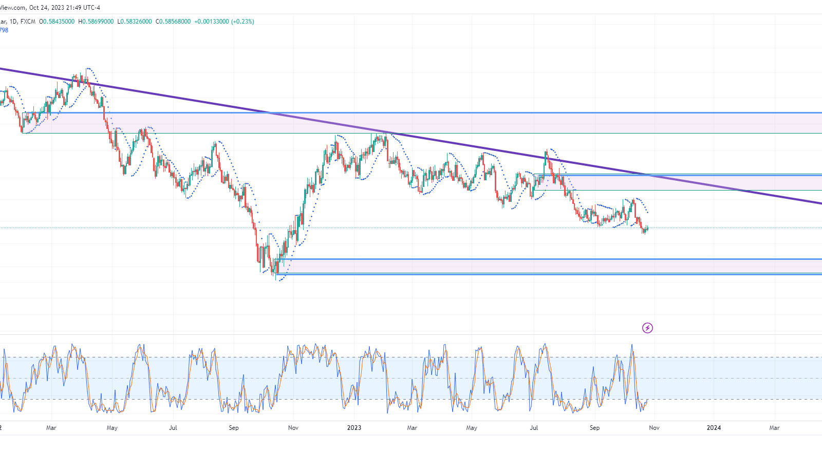Click the FXCM source label
Viewport: 822px width, 453px height.
pos(28,22)
